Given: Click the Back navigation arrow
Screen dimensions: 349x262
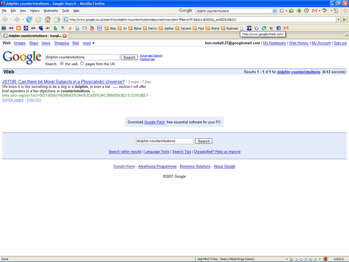Looking at the screenshot, I should [x=5, y=19].
